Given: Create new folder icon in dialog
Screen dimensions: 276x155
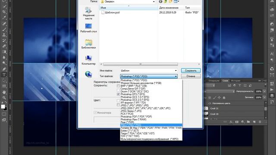Looking at the screenshot, I should (170, 2).
